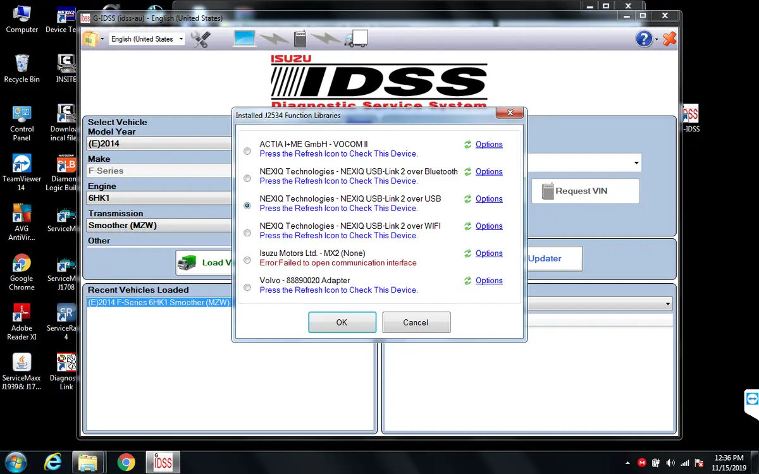The image size is (759, 474).
Task: Open Adobe Reader XI desktop shortcut
Action: (x=22, y=322)
